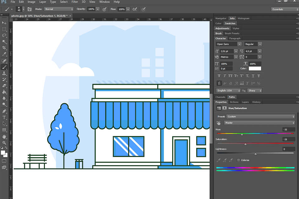The image size is (299, 199).
Task: Select the Lasso tool
Action: pyautogui.click(x=4, y=35)
